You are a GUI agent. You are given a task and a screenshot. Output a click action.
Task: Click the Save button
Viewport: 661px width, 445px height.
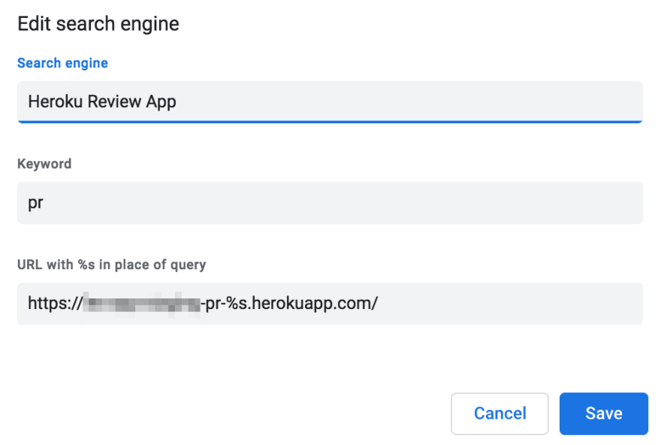603,413
